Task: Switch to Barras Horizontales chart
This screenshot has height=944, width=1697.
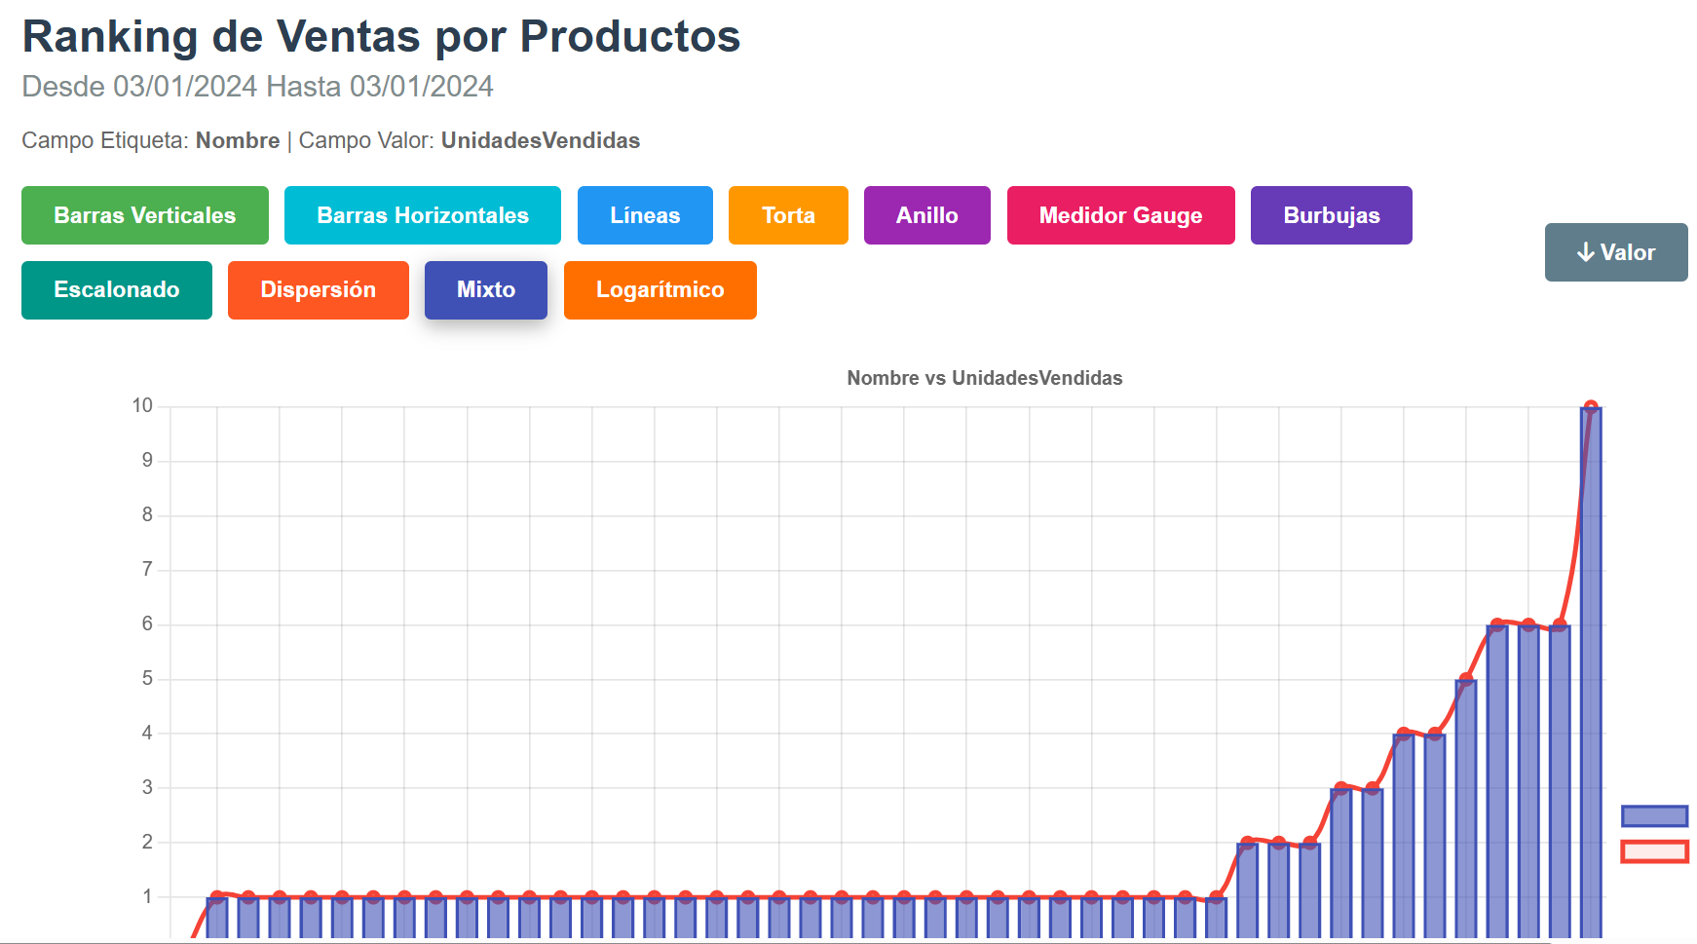Action: (422, 215)
